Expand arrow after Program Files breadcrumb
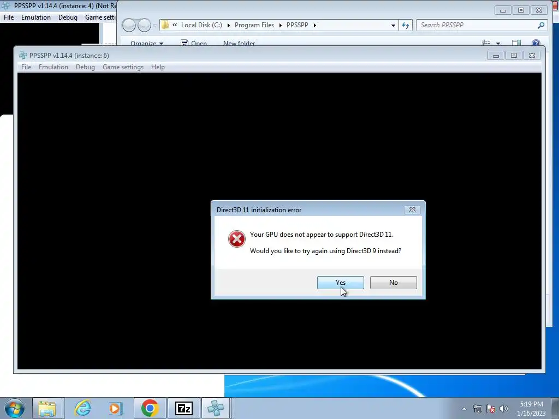The height and width of the screenshot is (419, 559). 280,25
